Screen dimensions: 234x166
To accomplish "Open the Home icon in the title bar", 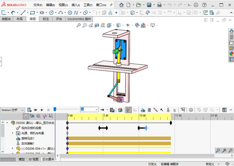I will tap(121, 5).
